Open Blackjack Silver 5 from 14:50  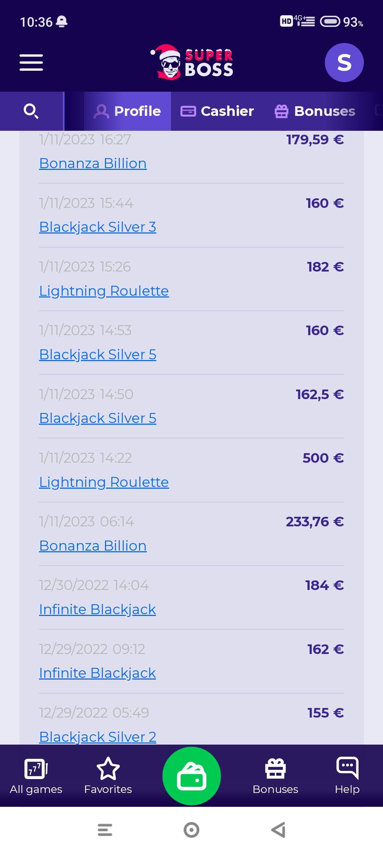(98, 418)
